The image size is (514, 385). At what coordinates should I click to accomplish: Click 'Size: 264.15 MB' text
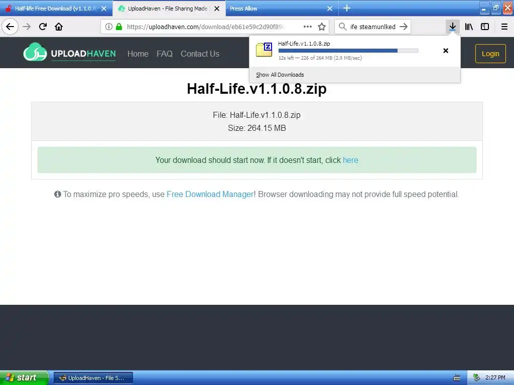click(257, 128)
